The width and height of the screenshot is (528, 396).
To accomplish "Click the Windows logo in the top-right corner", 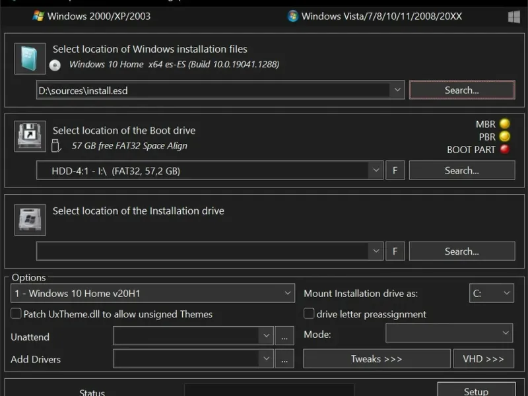I will point(514,16).
